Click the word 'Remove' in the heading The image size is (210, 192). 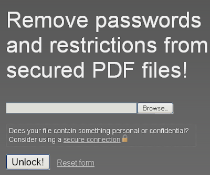point(47,20)
